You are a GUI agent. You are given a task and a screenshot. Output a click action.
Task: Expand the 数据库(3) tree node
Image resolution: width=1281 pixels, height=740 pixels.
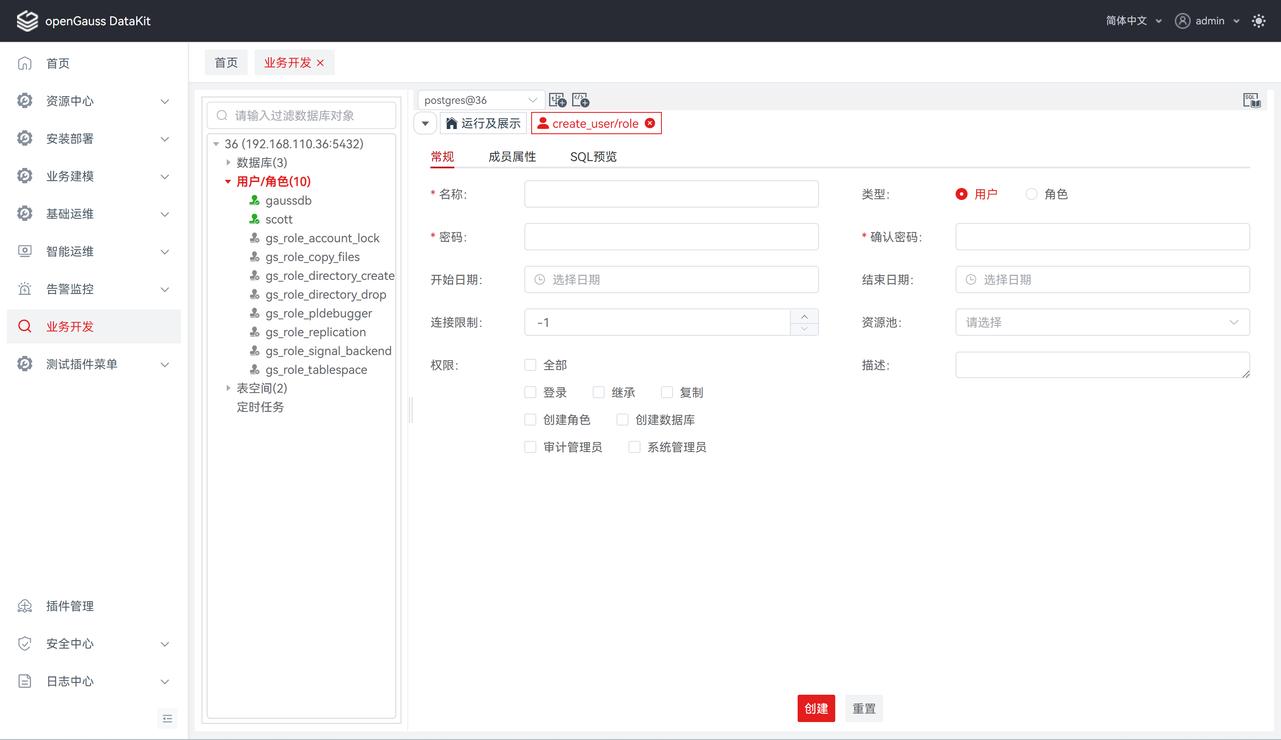click(228, 163)
